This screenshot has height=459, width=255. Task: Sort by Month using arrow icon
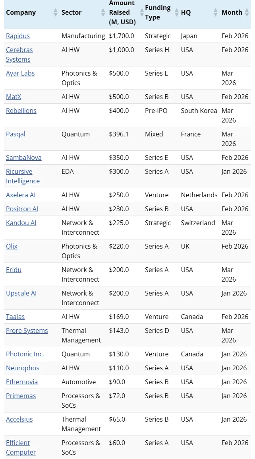[247, 13]
